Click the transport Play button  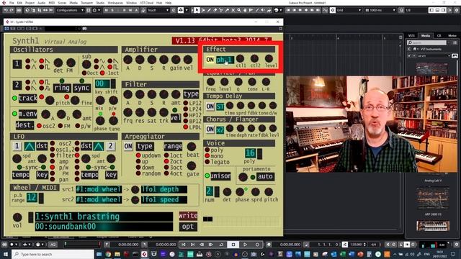pyautogui.click(x=245, y=245)
